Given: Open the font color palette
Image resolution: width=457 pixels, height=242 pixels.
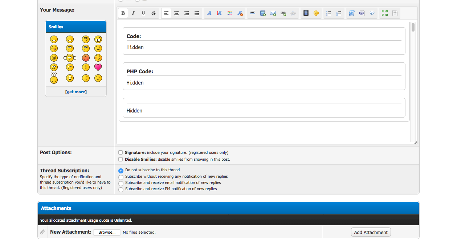Looking at the screenshot, I should click(x=229, y=13).
